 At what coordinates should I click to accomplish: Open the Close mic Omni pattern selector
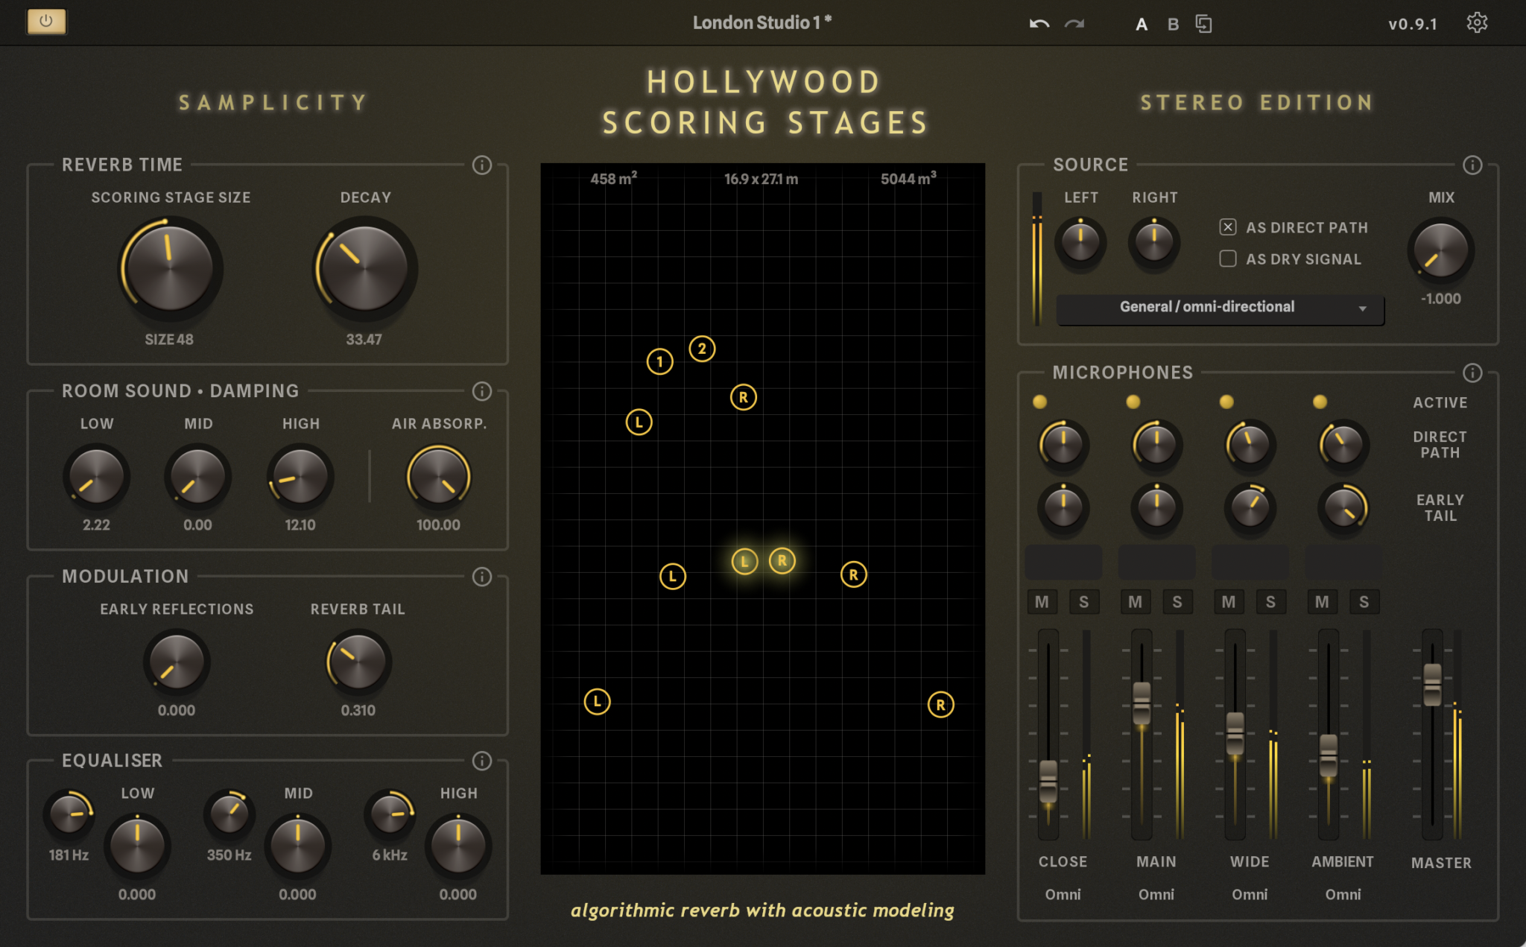(1063, 894)
